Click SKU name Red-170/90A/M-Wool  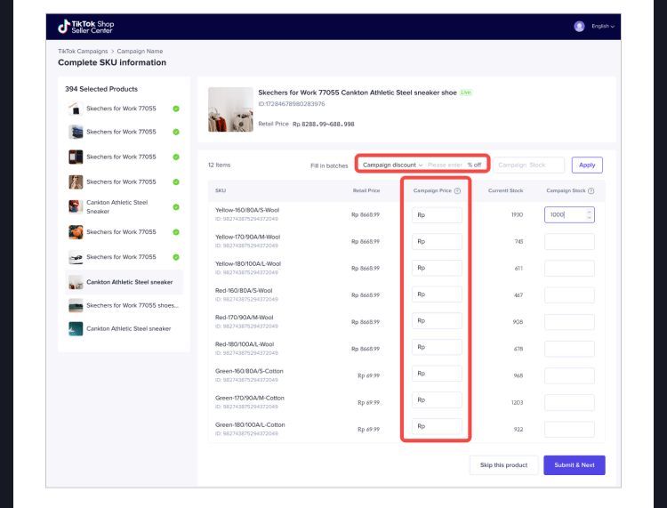(x=245, y=318)
